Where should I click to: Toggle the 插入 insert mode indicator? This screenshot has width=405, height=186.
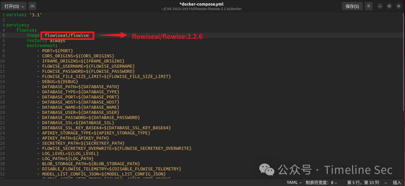397,182
